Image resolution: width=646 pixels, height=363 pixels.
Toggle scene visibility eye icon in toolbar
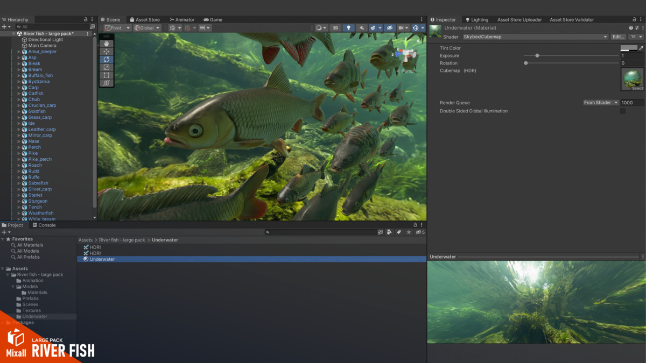[390, 28]
